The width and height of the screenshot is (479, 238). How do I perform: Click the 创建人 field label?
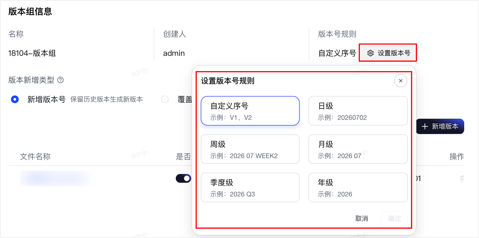[x=175, y=34]
